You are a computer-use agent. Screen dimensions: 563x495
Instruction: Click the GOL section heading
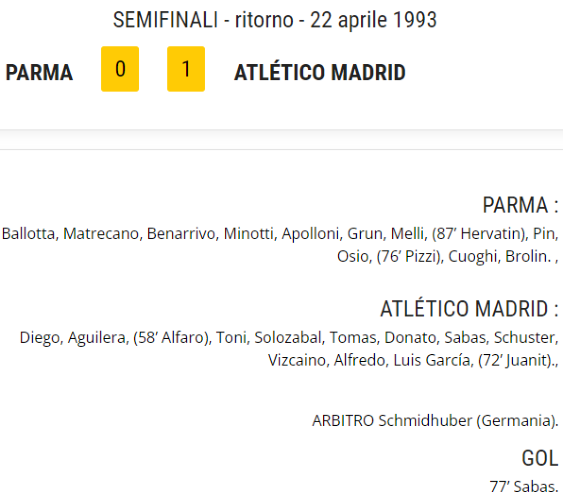540,458
